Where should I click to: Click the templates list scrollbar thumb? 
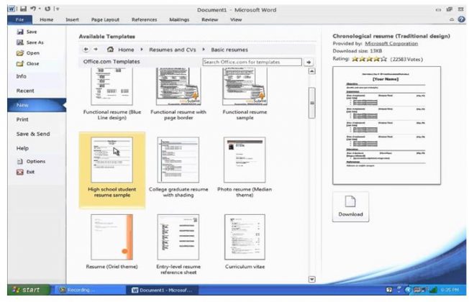[x=311, y=103]
